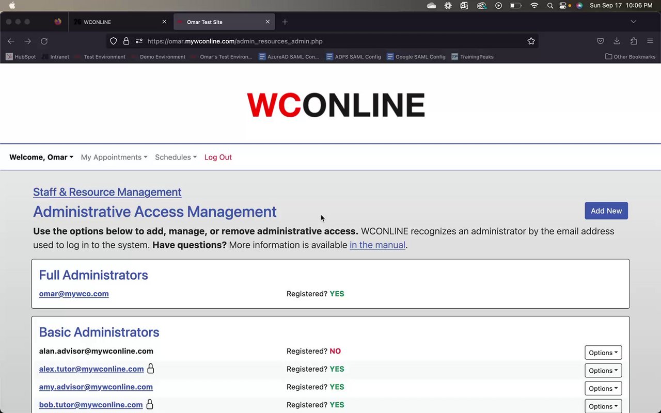Open Options dropdown for bob.tutor@mywconline.com

click(x=603, y=406)
